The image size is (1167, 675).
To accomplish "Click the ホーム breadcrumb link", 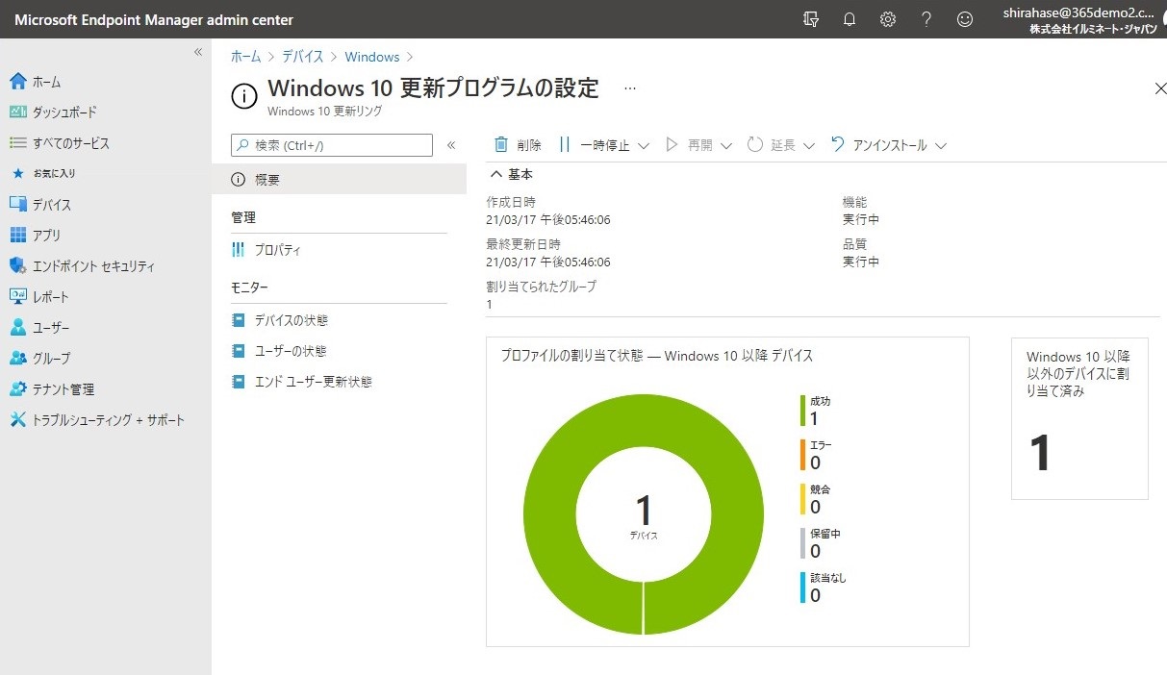I will click(245, 58).
